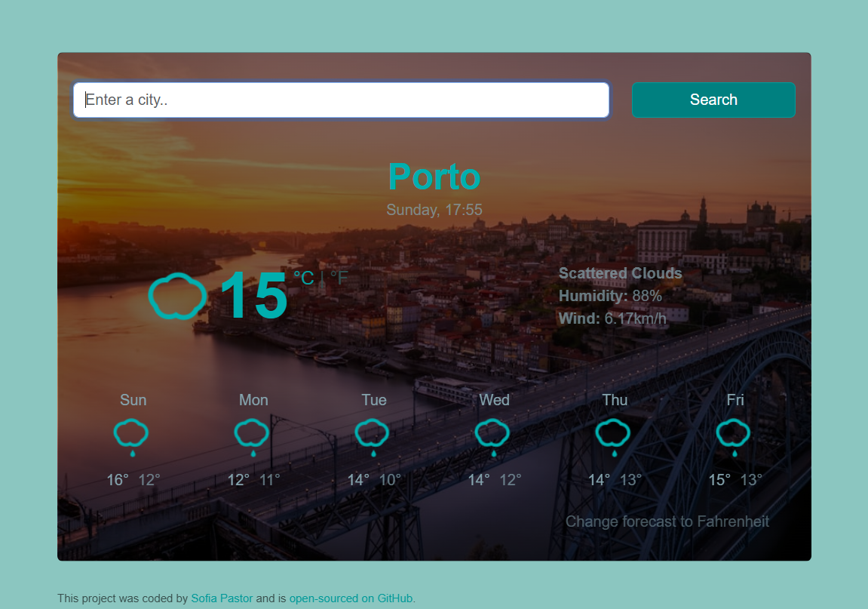Screen dimensions: 868x609
Task: Focus the Enter a city input field
Action: tap(341, 100)
